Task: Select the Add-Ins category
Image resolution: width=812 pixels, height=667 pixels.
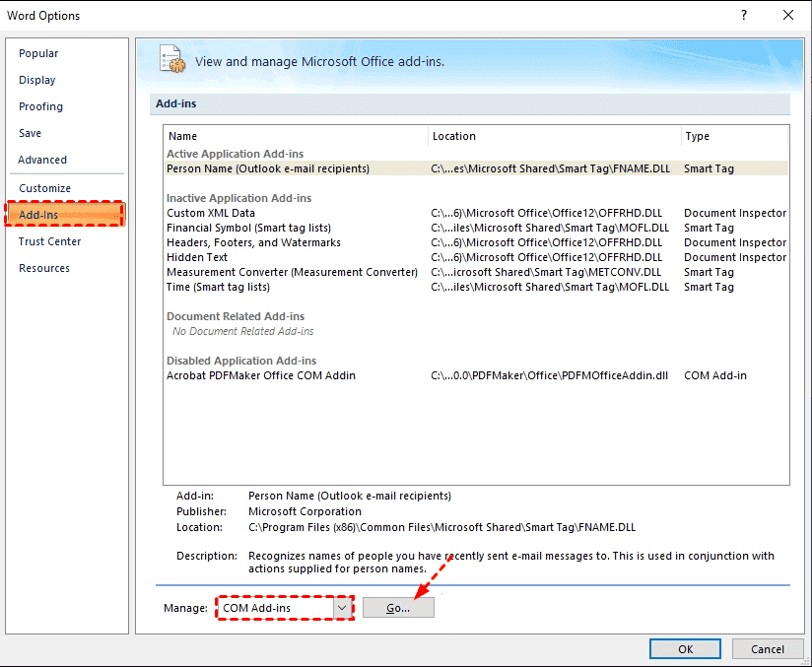Action: pyautogui.click(x=65, y=215)
